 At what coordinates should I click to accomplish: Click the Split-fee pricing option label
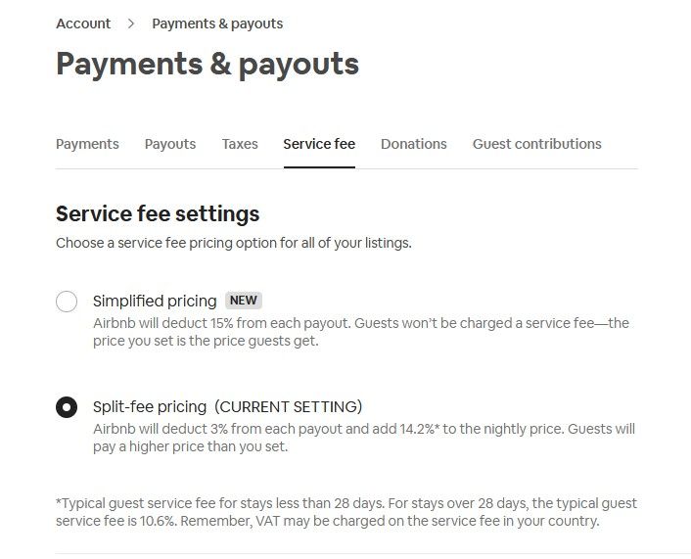[150, 406]
